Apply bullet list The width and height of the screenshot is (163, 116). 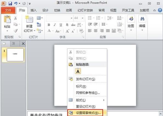[90, 18]
